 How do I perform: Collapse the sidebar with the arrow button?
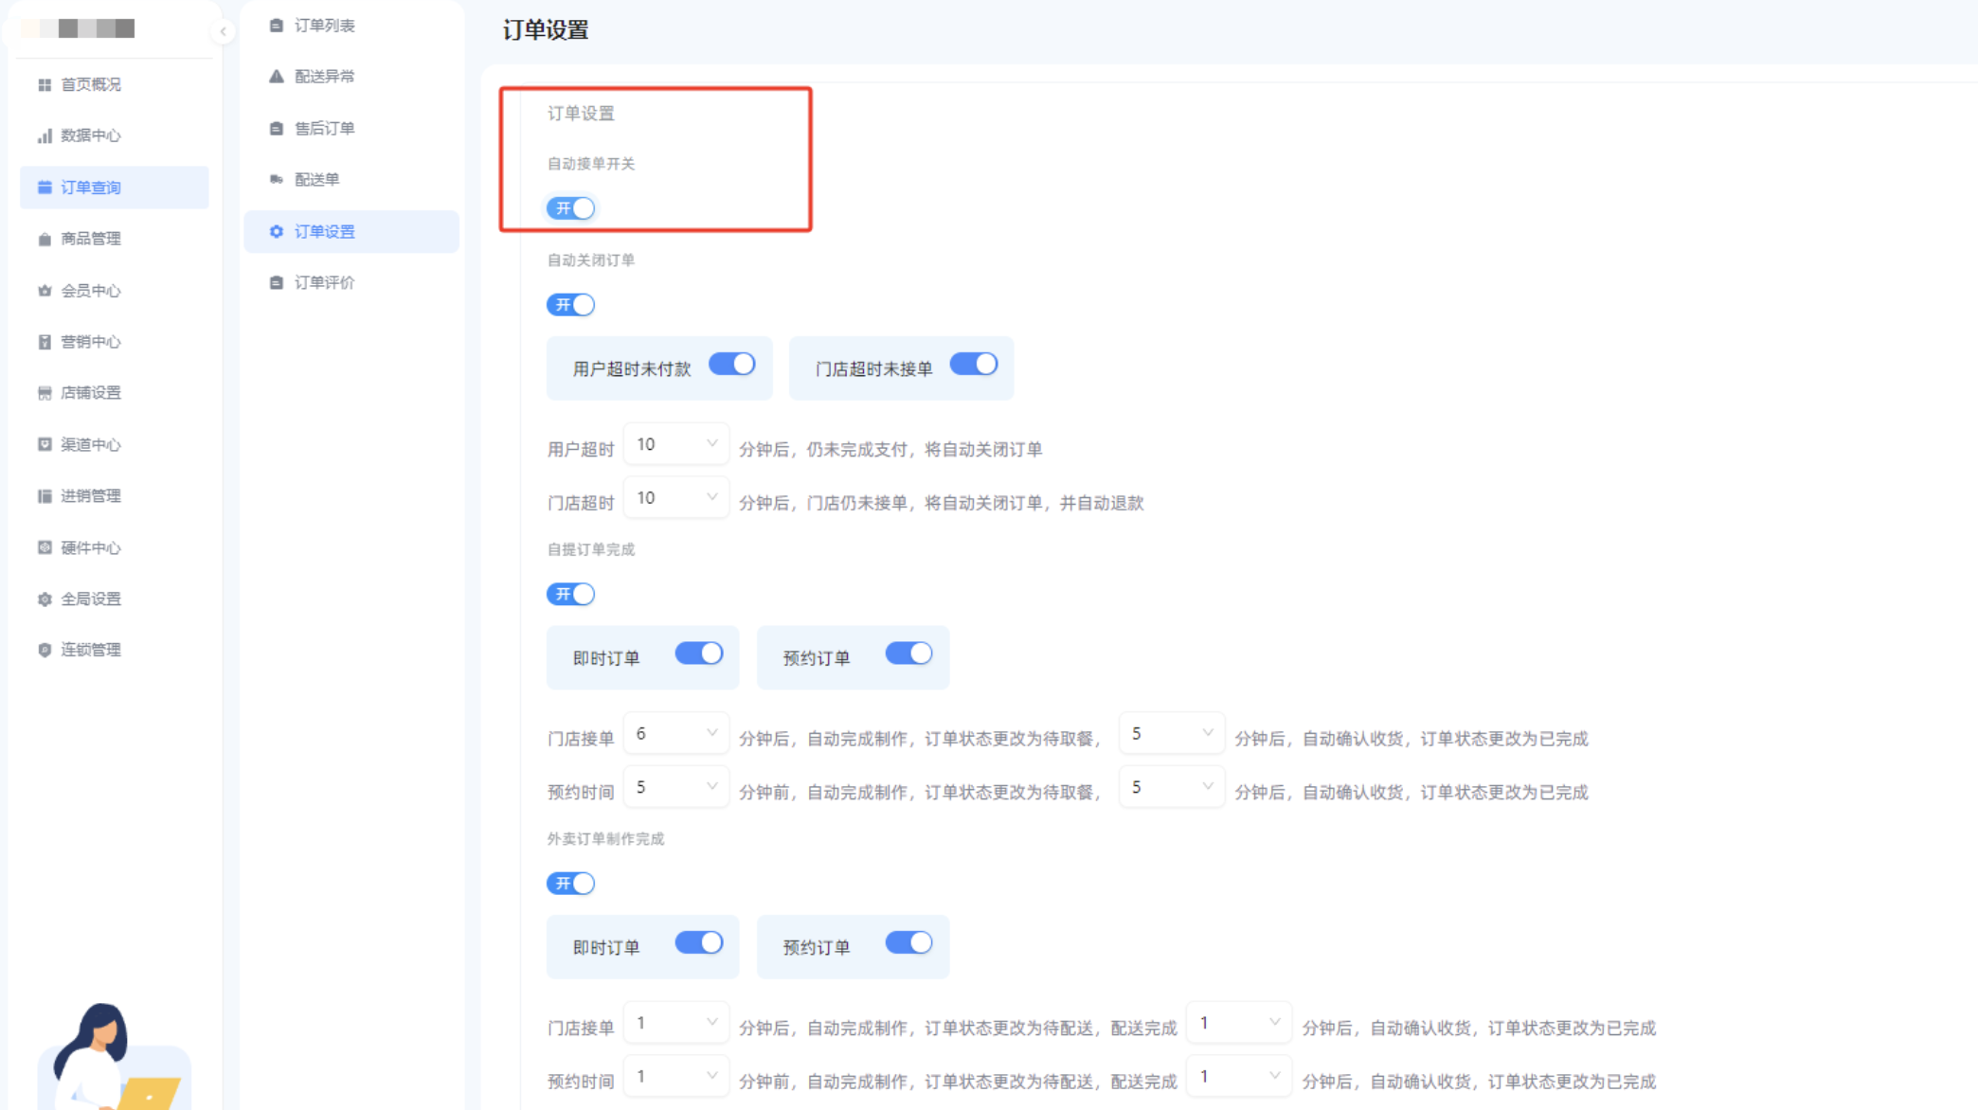[x=223, y=31]
